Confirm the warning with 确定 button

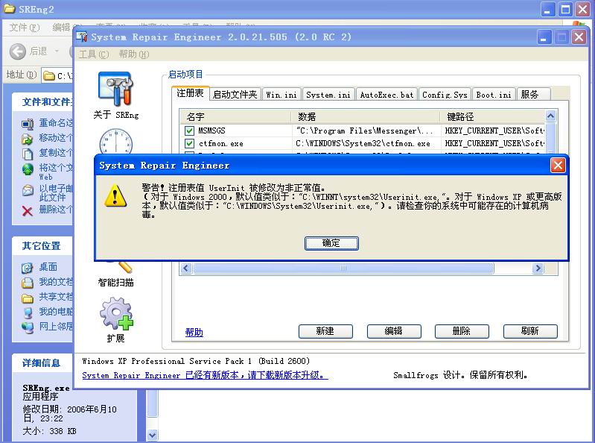[x=331, y=243]
